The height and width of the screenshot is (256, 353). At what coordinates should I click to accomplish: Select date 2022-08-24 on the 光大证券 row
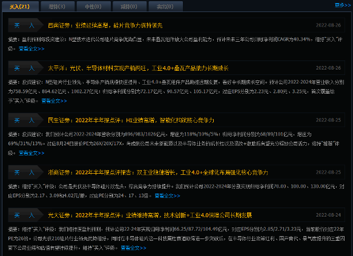[328, 215]
